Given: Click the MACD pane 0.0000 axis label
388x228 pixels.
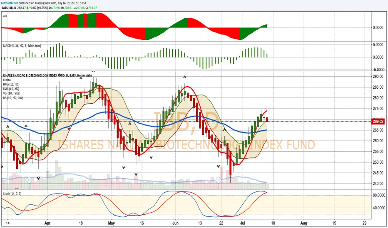Looking at the screenshot, I should click(378, 57).
